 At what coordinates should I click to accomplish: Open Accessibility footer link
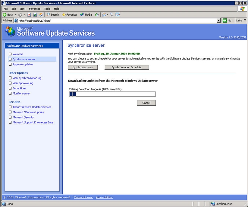coord(104,197)
